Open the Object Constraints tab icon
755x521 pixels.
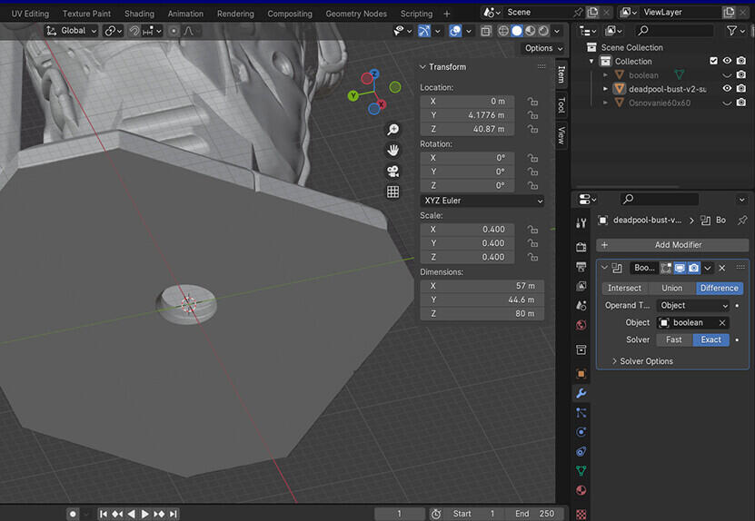(581, 451)
